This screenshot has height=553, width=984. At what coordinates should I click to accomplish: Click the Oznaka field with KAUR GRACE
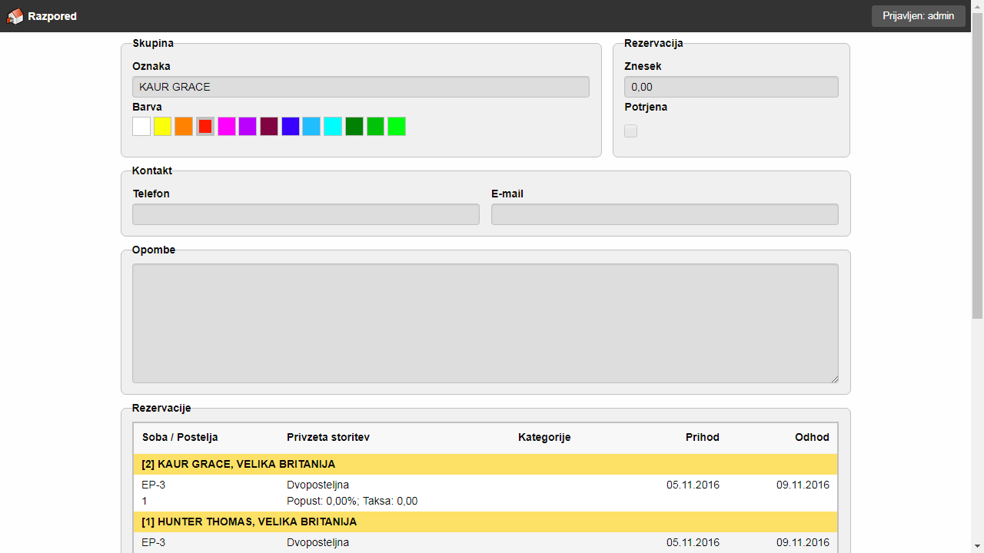coord(361,87)
